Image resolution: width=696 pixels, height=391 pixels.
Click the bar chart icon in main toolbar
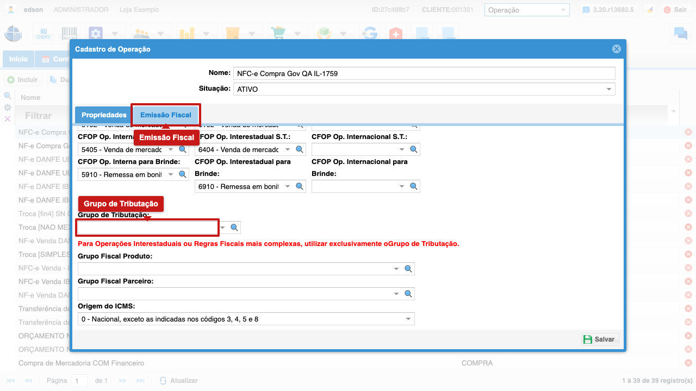[187, 34]
